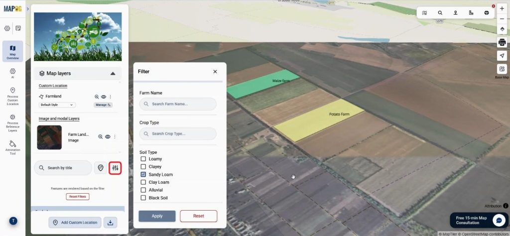This screenshot has width=510, height=236.
Task: Collapse the side panel with the chevron arrow
Action: (28, 9)
